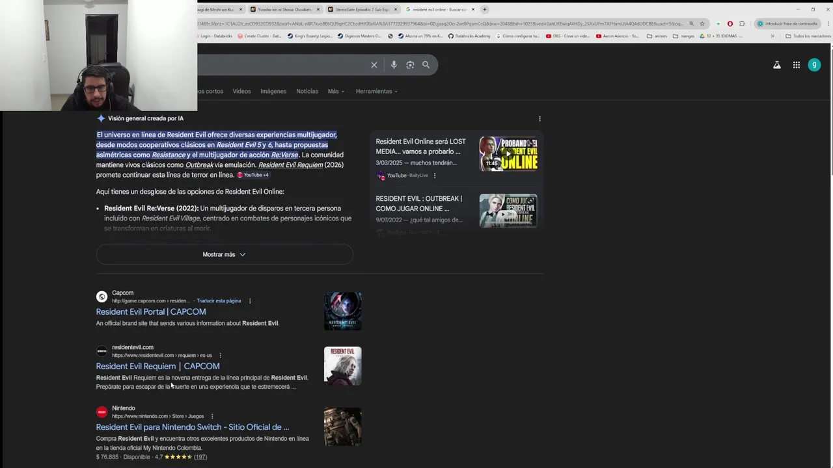This screenshot has height=468, width=833.
Task: Open the Google account avatar
Action: pyautogui.click(x=814, y=65)
